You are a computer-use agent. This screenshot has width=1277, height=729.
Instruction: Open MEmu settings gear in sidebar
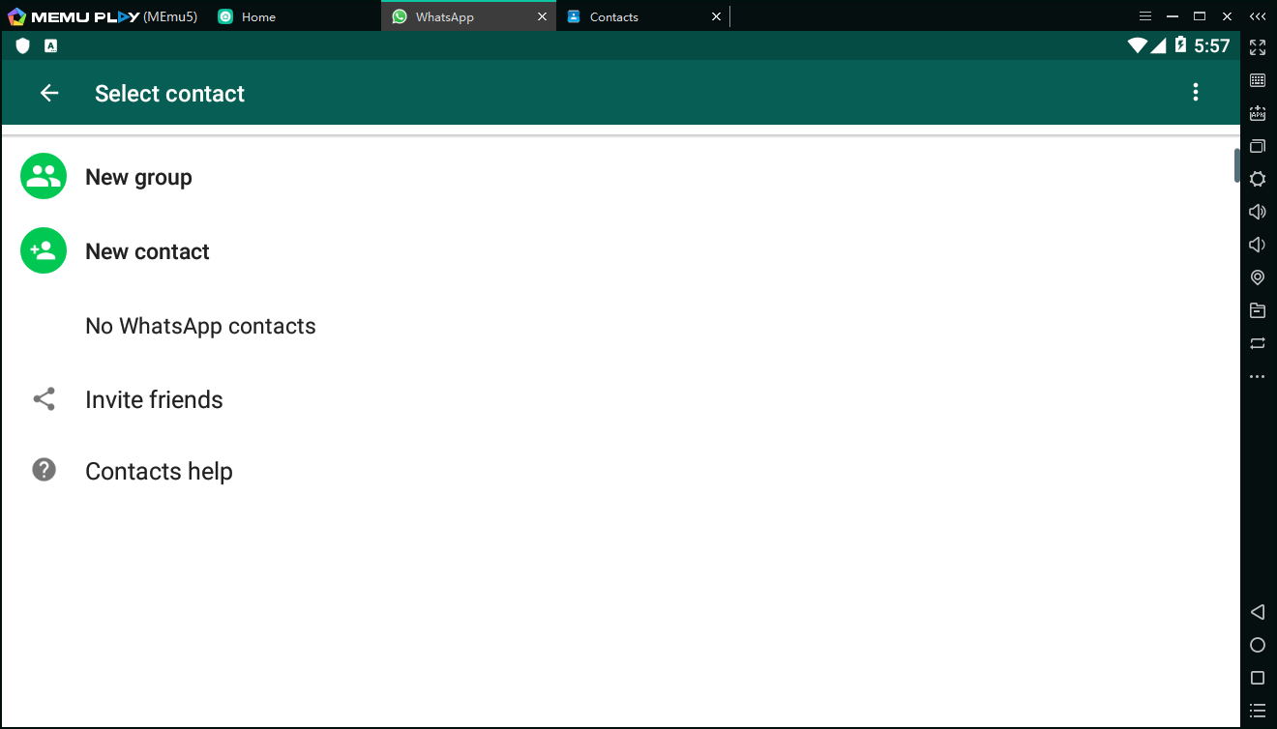click(x=1258, y=179)
